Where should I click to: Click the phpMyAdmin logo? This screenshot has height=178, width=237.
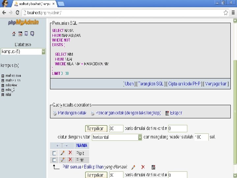23,22
